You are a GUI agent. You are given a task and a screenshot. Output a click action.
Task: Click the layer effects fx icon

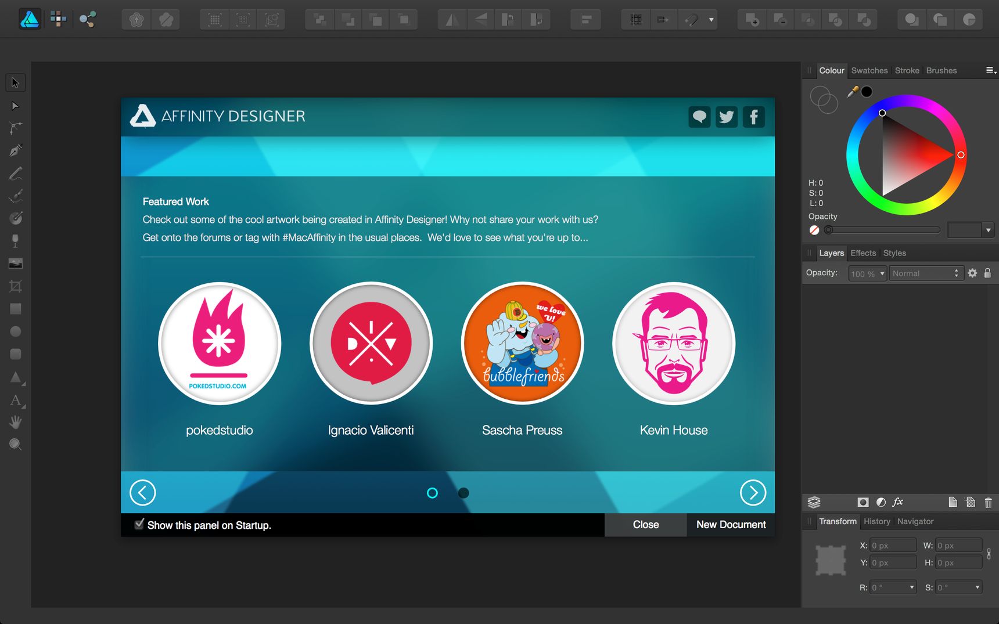[897, 502]
